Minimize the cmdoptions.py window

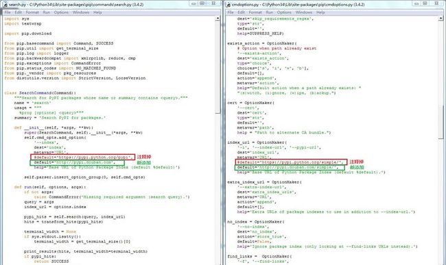(x=416, y=3)
